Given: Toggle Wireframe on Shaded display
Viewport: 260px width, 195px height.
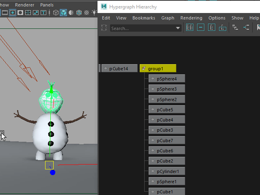Looking at the screenshot, I should 79,13.
